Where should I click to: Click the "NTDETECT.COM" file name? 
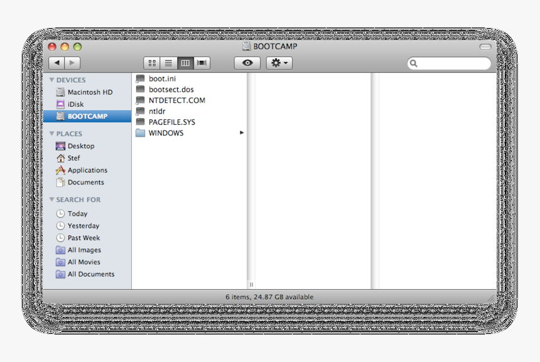[177, 100]
